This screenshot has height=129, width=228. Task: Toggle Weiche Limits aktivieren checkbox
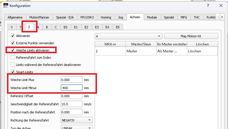coord(13,50)
